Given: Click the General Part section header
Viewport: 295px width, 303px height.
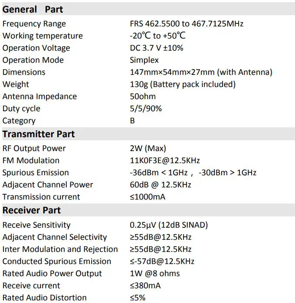Looking at the screenshot, I should 33,9.
